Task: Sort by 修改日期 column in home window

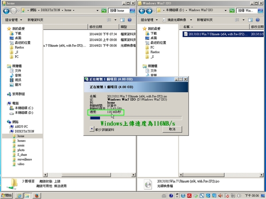Action: [x=103, y=27]
